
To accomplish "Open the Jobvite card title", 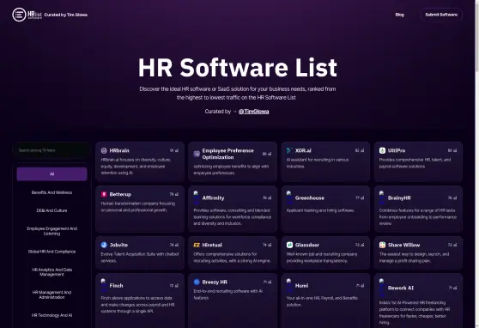I will point(118,245).
